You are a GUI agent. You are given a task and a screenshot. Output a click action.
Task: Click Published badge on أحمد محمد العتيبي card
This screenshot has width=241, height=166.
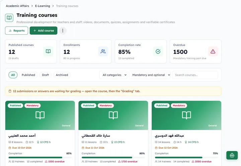point(15,106)
